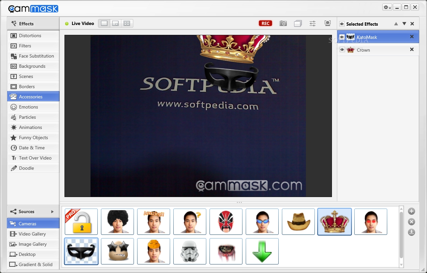Select the Animations category
This screenshot has height=273, width=427.
[x=33, y=127]
